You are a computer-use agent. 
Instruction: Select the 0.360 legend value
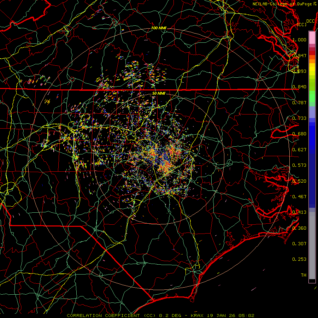(299, 228)
